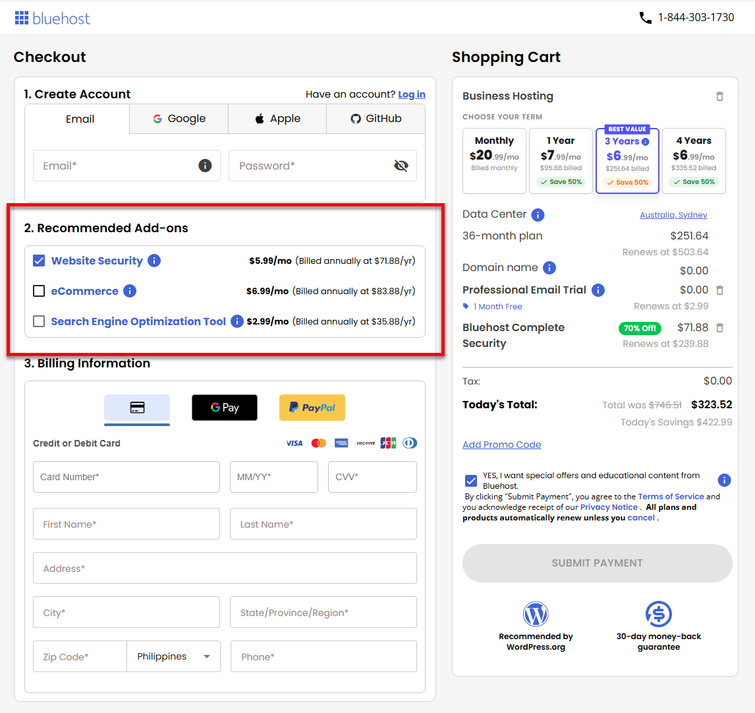Switch to the GitHub sign-up tab
The height and width of the screenshot is (713, 755).
pyautogui.click(x=376, y=119)
